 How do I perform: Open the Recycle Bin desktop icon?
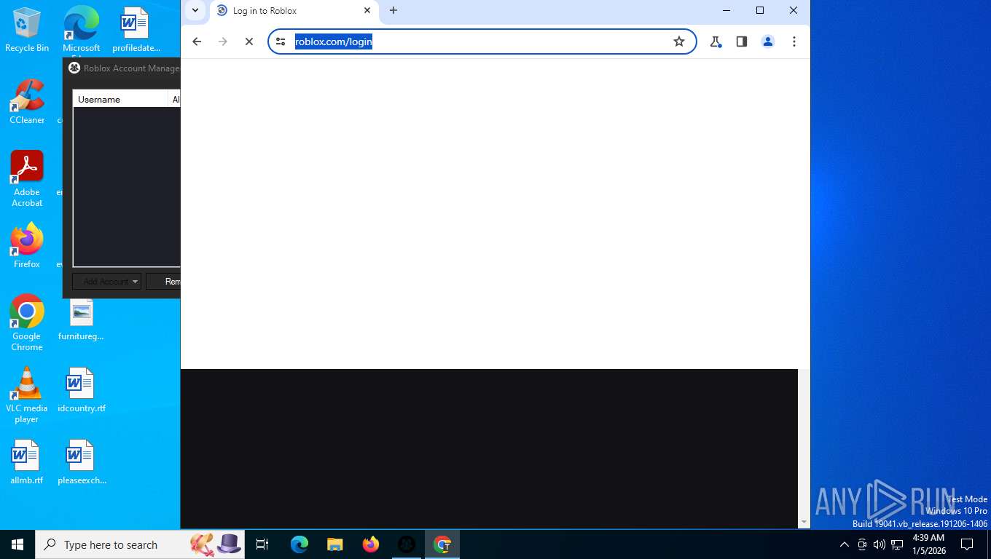pyautogui.click(x=27, y=31)
